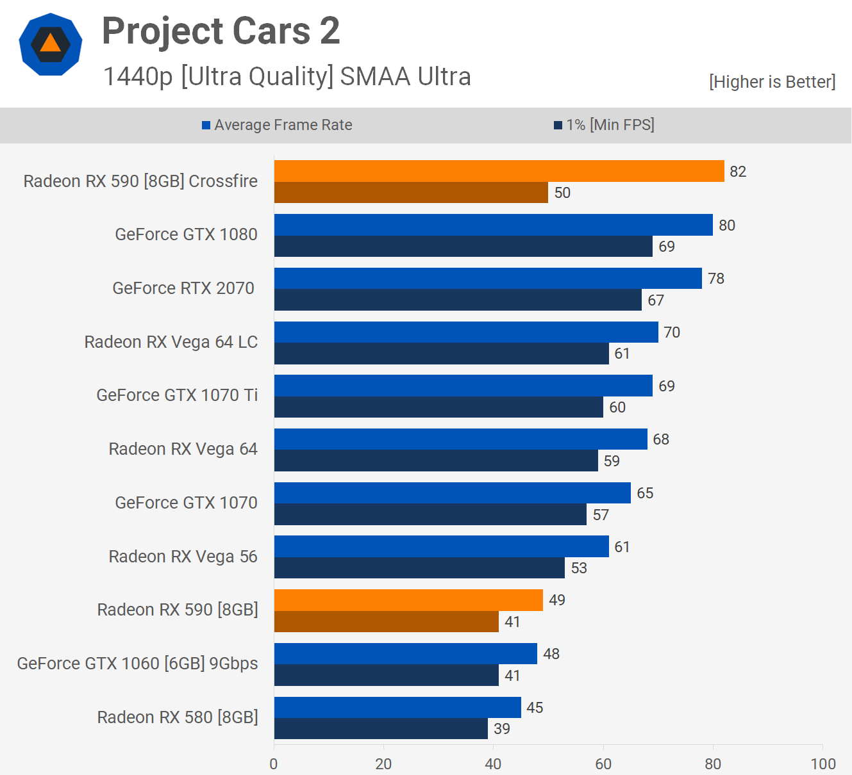Click the orange Radeon RX 590 [8GB] bar
852x775 pixels.
tap(408, 600)
